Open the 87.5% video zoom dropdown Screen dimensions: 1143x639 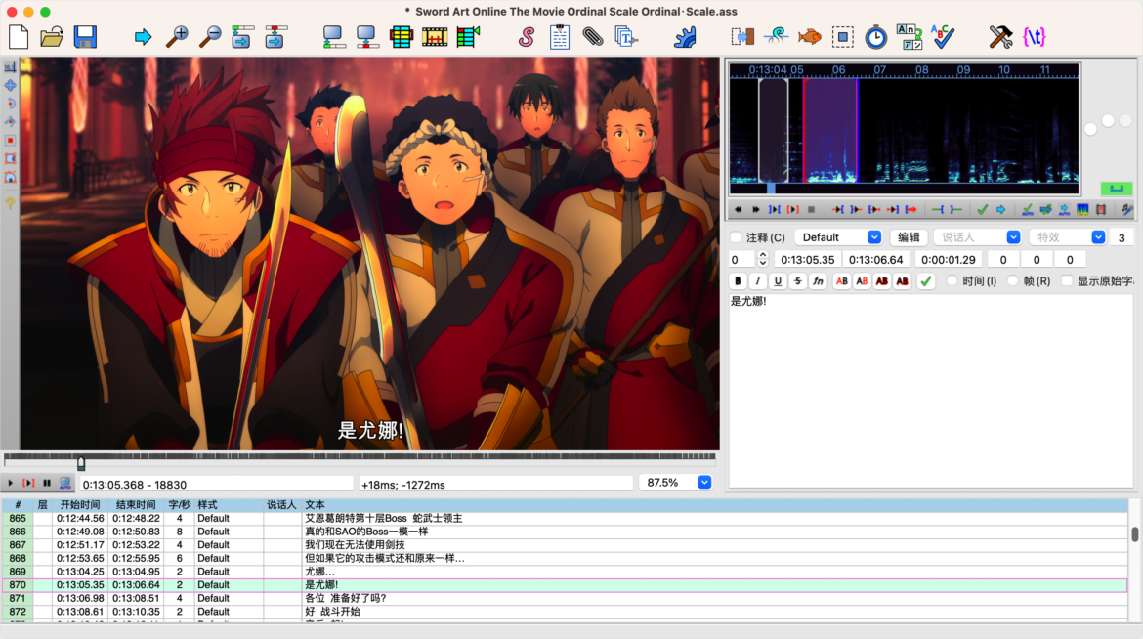click(x=676, y=482)
